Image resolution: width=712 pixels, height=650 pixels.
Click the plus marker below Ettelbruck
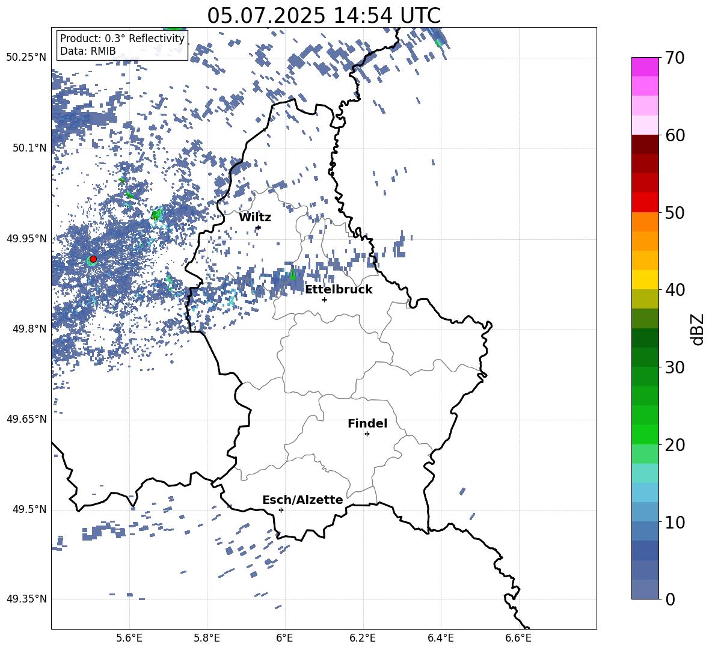tap(324, 299)
